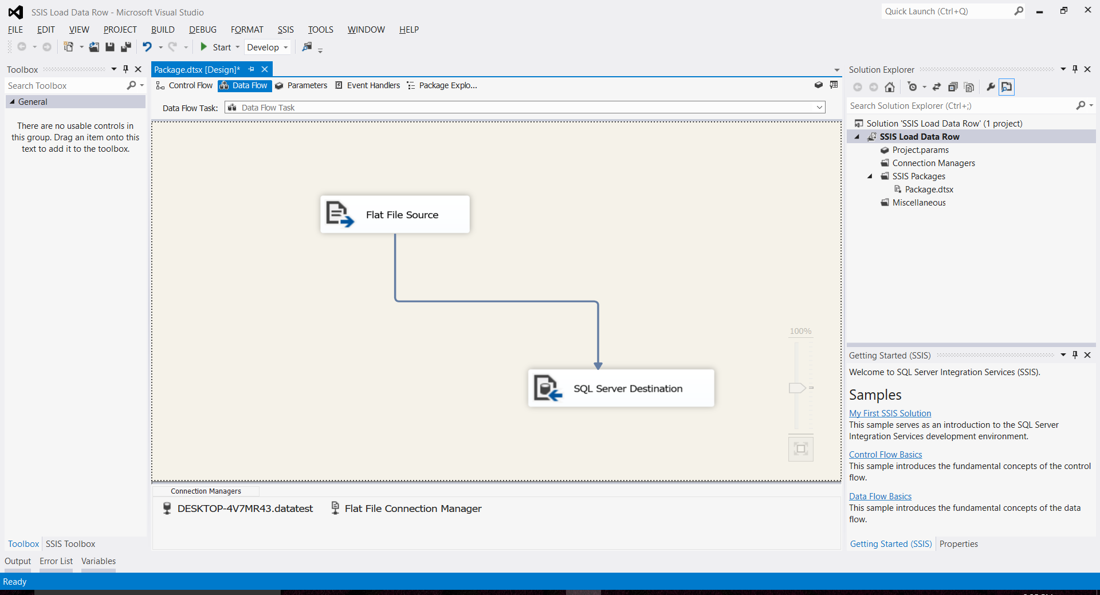This screenshot has width=1100, height=595.
Task: Click the SSIS Toolbox icon in designer corner
Action: pos(818,85)
